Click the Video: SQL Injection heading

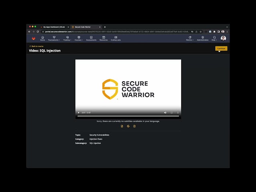point(45,51)
